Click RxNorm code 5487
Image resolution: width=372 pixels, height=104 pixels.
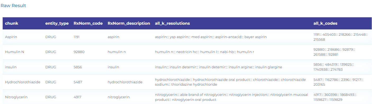pyautogui.click(x=78, y=82)
